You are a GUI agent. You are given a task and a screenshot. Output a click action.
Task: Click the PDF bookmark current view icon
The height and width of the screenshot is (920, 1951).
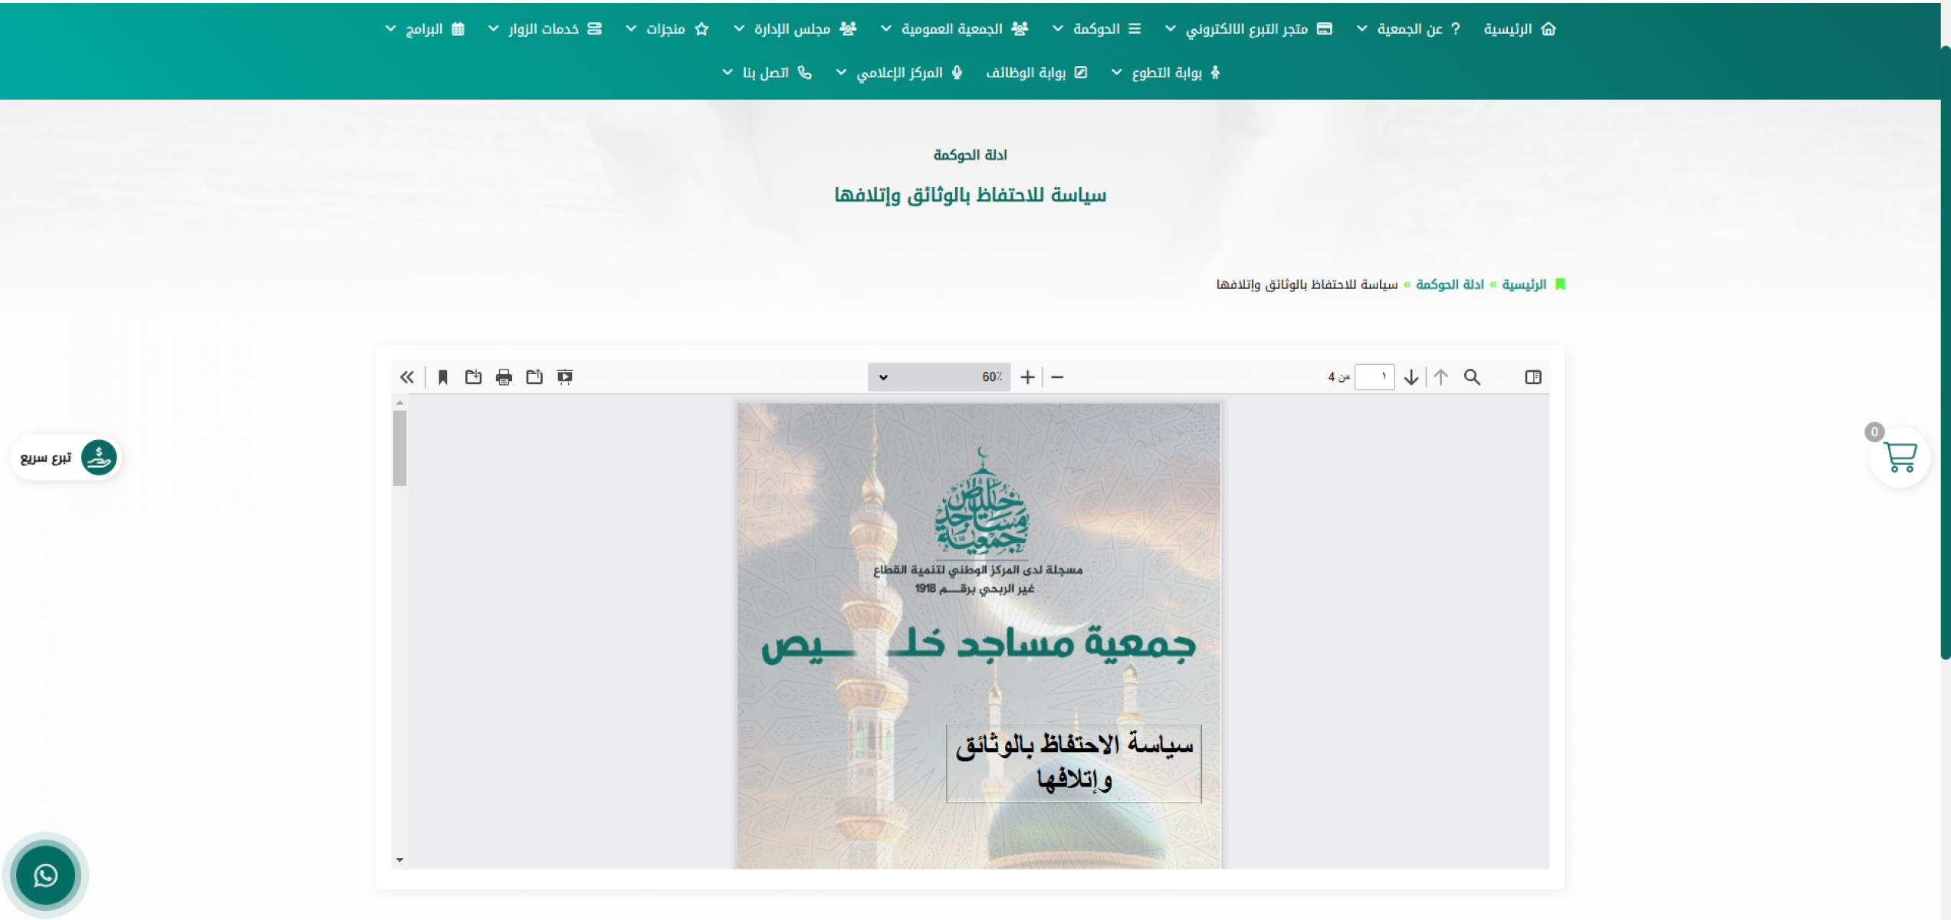[443, 377]
